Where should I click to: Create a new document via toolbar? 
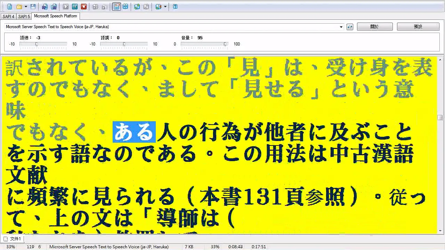[x=10, y=7]
